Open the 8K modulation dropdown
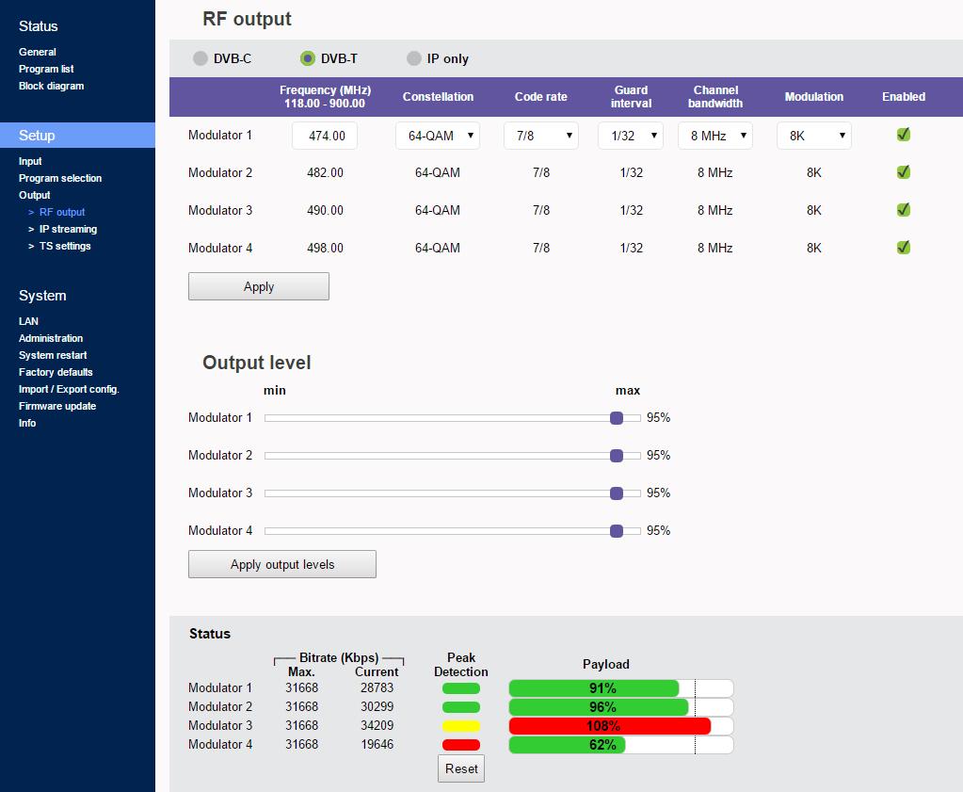Image resolution: width=963 pixels, height=792 pixels. pyautogui.click(x=813, y=136)
